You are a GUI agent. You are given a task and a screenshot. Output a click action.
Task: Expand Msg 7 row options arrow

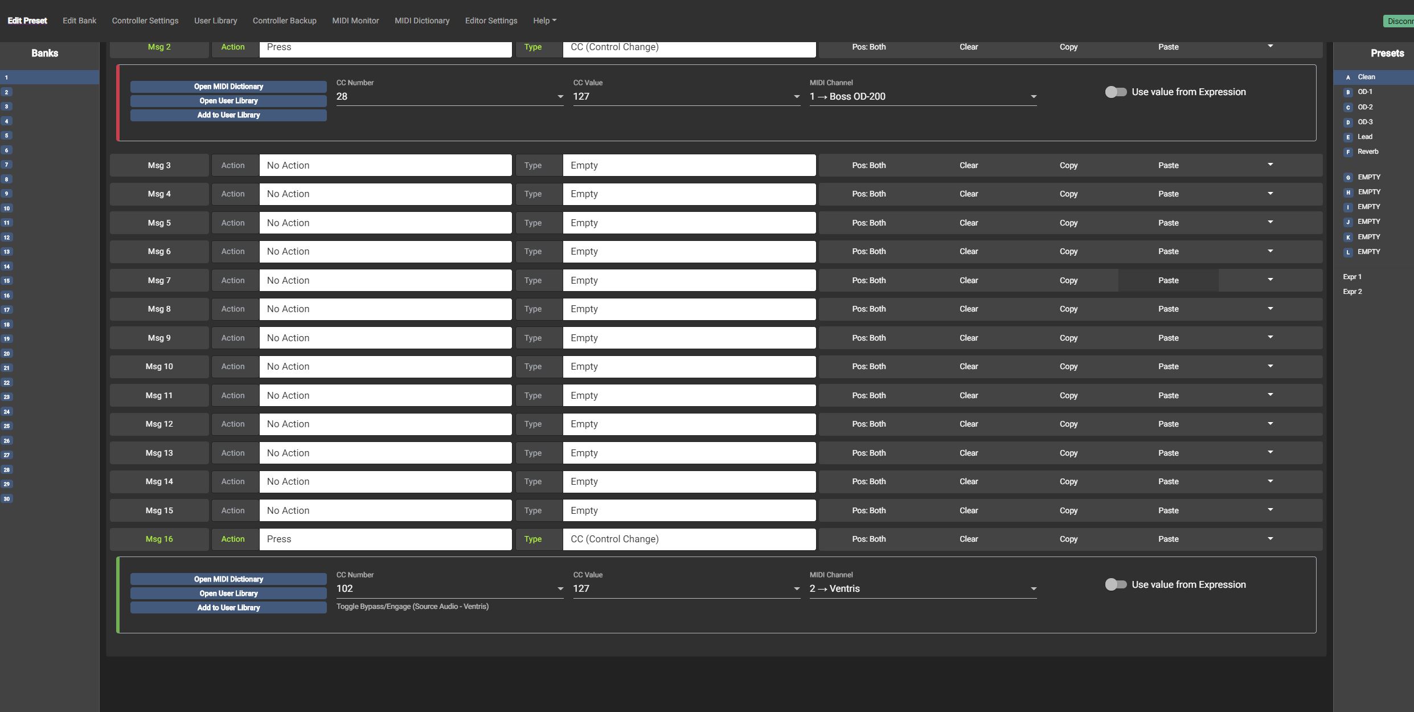pyautogui.click(x=1270, y=280)
